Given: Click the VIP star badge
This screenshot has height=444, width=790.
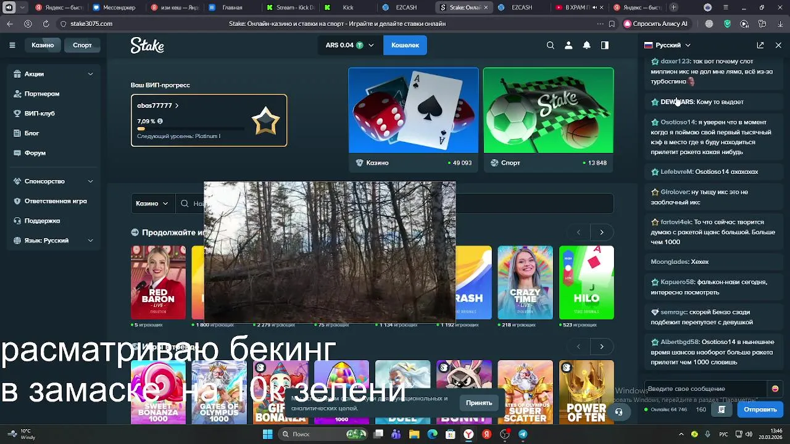Looking at the screenshot, I should 265,121.
